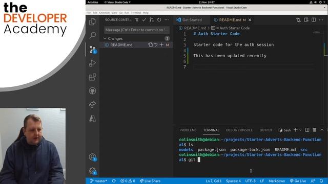
Task: Open the GitHub view icon
Action: tap(92, 91)
